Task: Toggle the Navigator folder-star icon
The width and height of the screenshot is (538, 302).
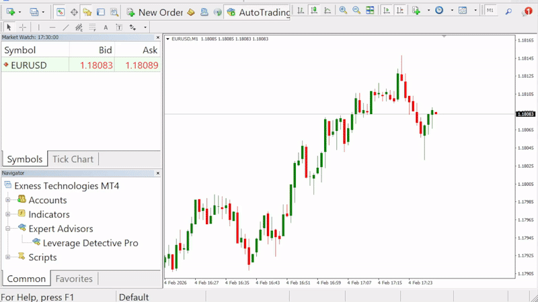Action: click(x=87, y=12)
